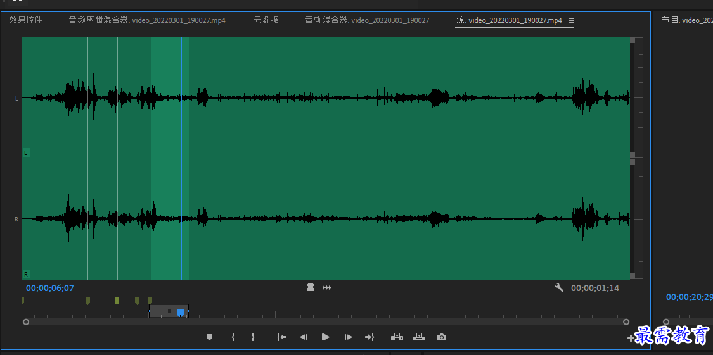Viewport: 713px width, 355px height.
Task: Click the right zoom scroll bar handle
Action: 626,322
